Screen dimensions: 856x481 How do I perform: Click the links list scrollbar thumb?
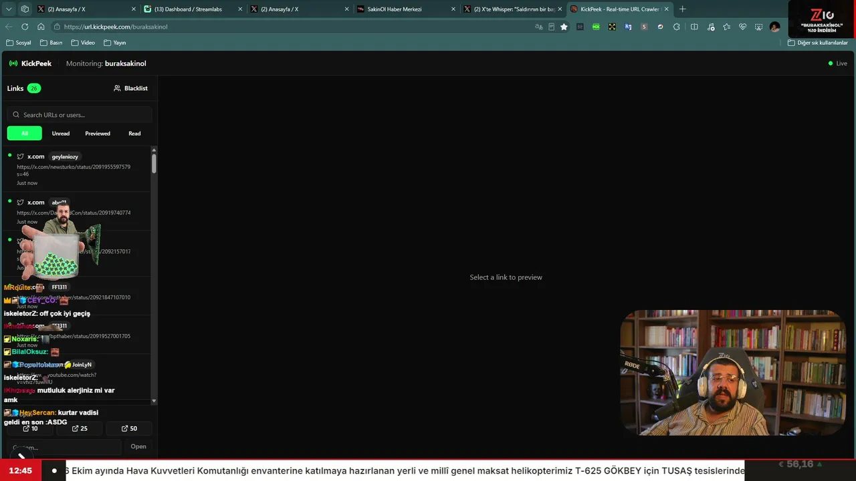[154, 164]
